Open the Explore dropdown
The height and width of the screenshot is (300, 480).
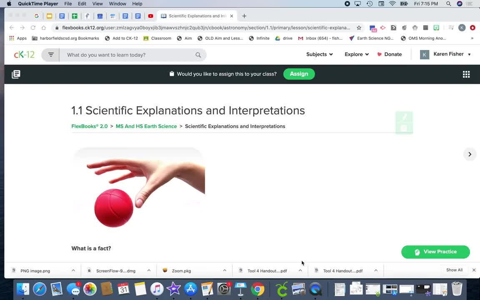pyautogui.click(x=356, y=54)
